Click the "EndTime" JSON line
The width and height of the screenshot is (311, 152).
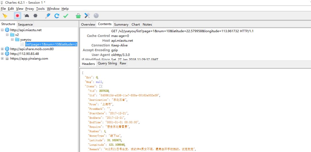114,122
